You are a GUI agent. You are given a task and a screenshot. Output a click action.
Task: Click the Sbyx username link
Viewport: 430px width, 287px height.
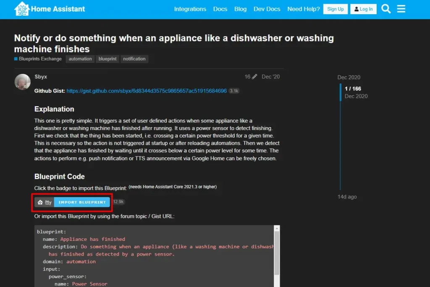41,77
